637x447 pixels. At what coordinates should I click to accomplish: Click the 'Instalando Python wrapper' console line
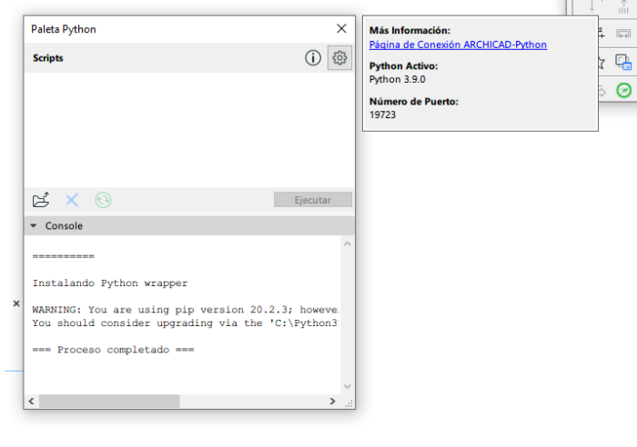pyautogui.click(x=110, y=283)
